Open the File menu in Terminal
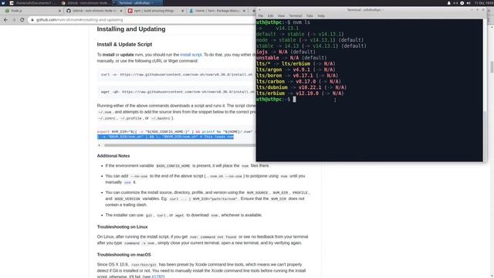This screenshot has width=494, height=278. [261, 15]
